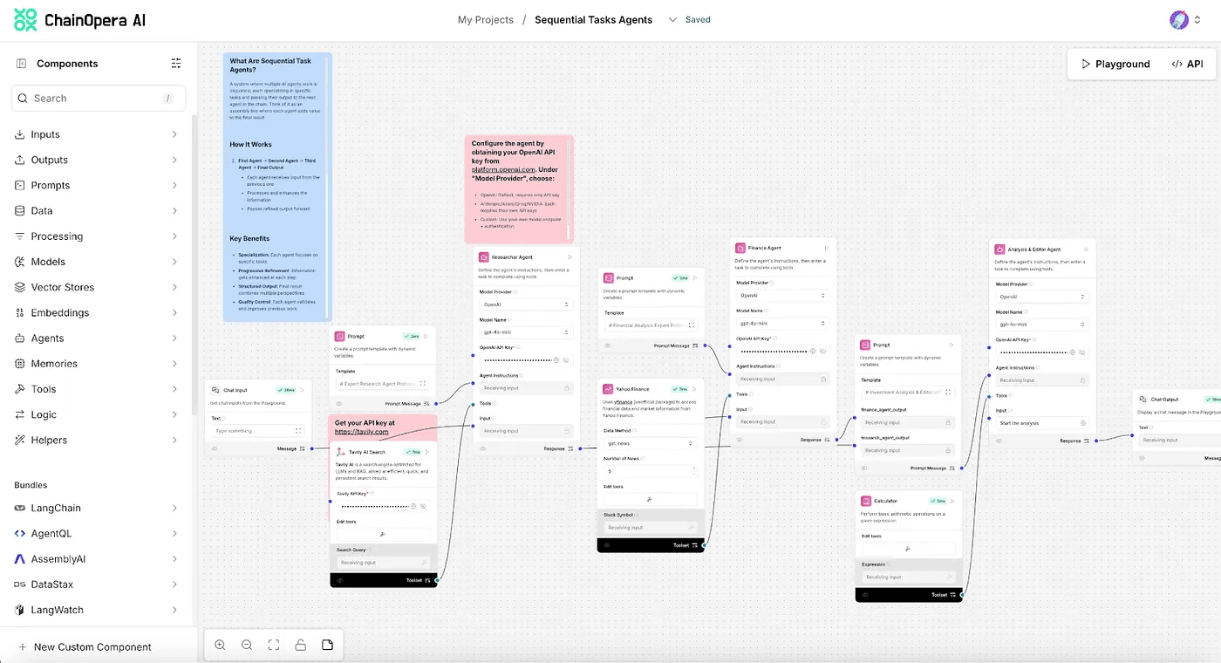
Task: Toggle Researcher Agent Response output eye
Action: [483, 448]
